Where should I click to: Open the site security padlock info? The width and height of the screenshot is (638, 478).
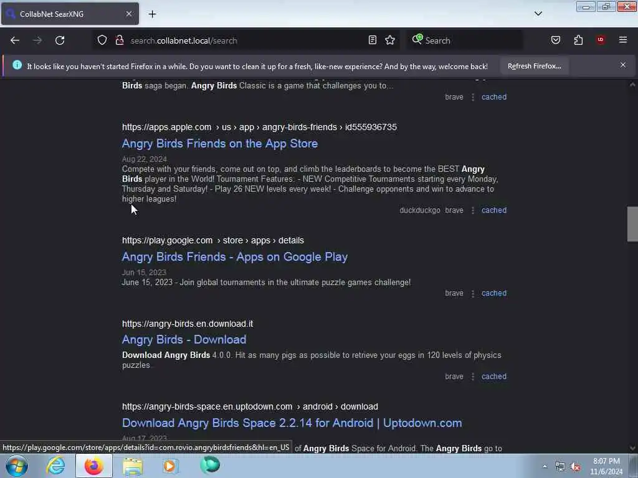click(x=119, y=40)
